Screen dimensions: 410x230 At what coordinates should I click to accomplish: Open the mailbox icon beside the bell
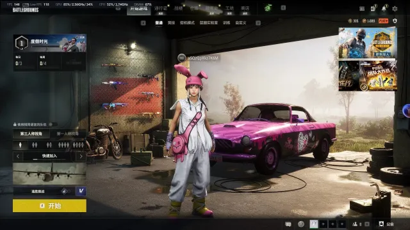(373, 8)
